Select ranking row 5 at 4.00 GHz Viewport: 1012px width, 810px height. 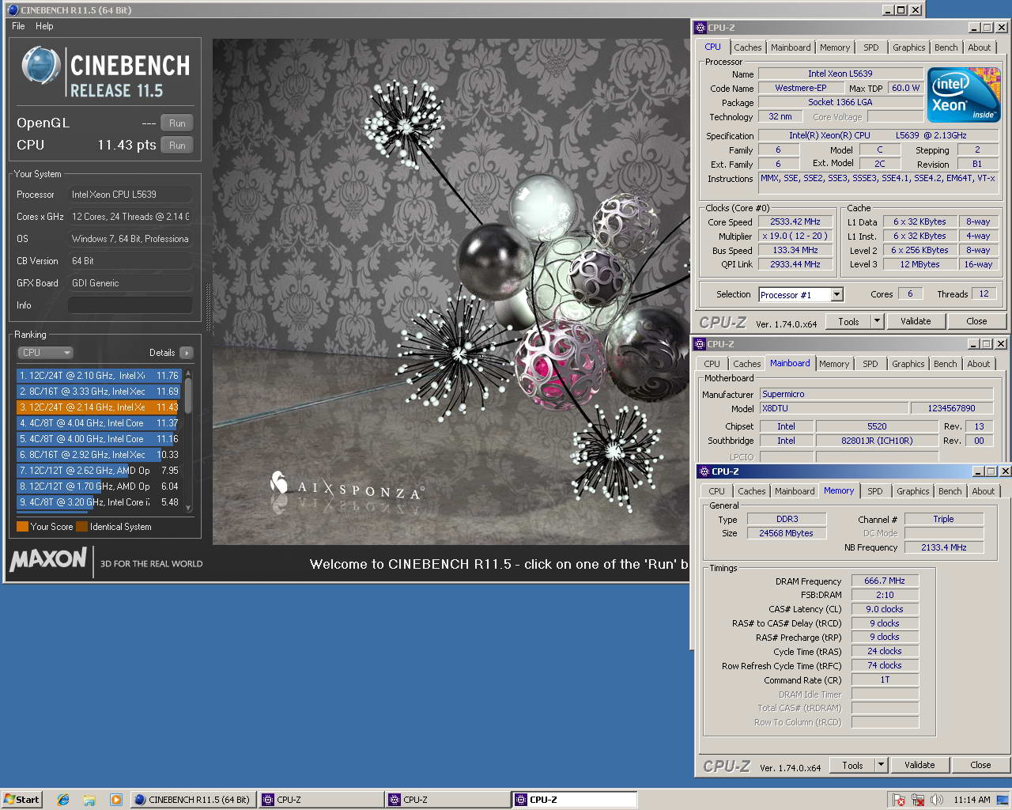(x=99, y=439)
